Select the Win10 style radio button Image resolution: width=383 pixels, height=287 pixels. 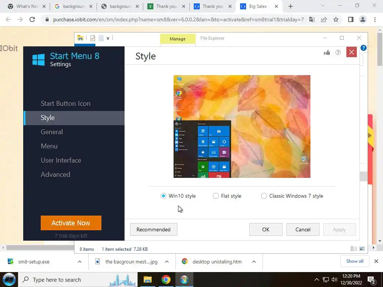[163, 196]
